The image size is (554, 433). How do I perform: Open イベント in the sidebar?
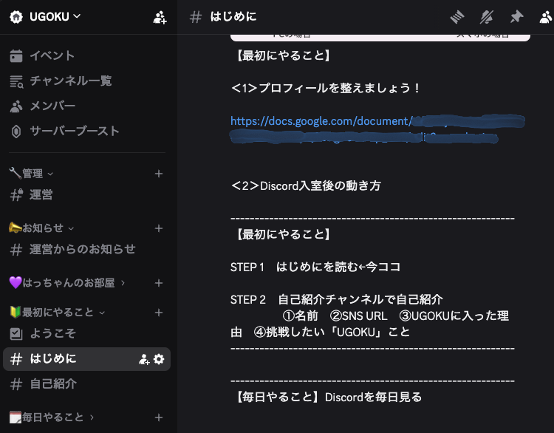(52, 55)
